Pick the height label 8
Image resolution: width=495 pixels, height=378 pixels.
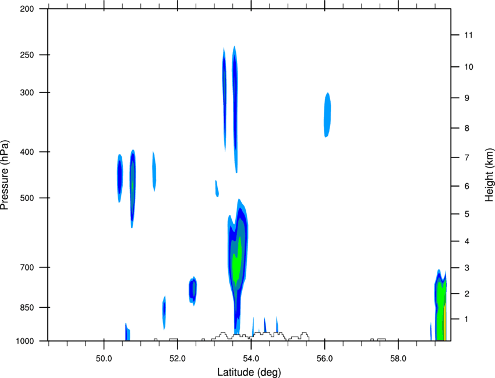coord(466,129)
